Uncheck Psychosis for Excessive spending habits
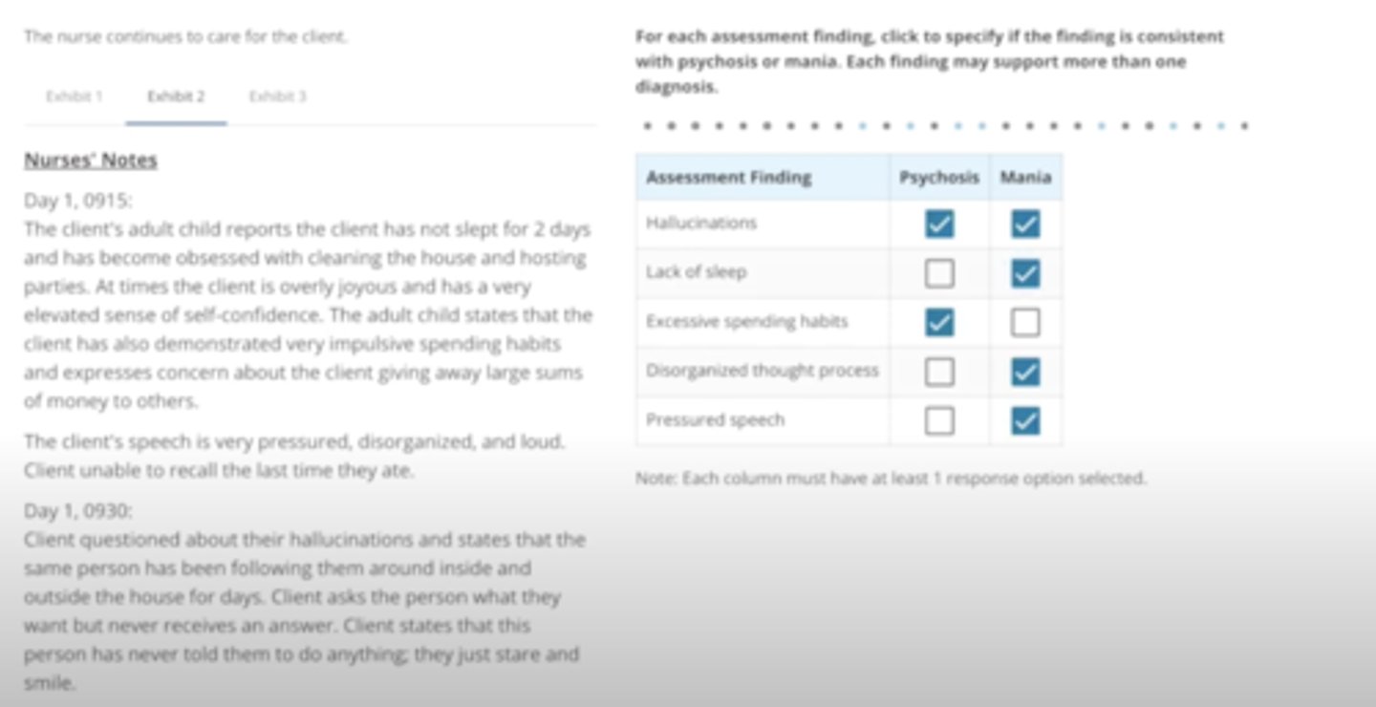 [x=939, y=323]
